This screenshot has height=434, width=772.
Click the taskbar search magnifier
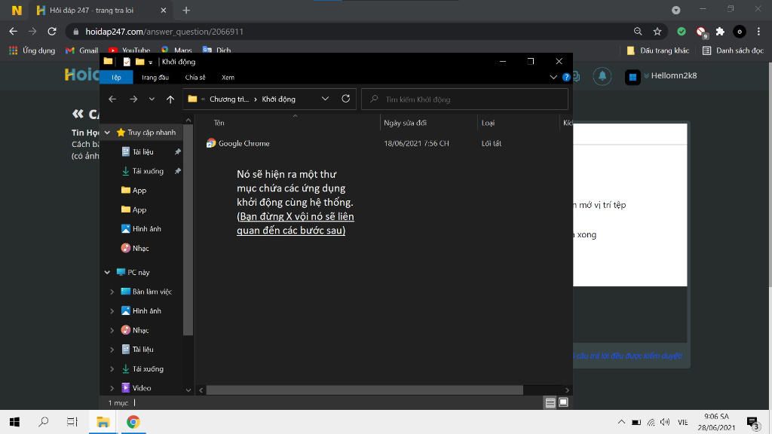point(43,422)
